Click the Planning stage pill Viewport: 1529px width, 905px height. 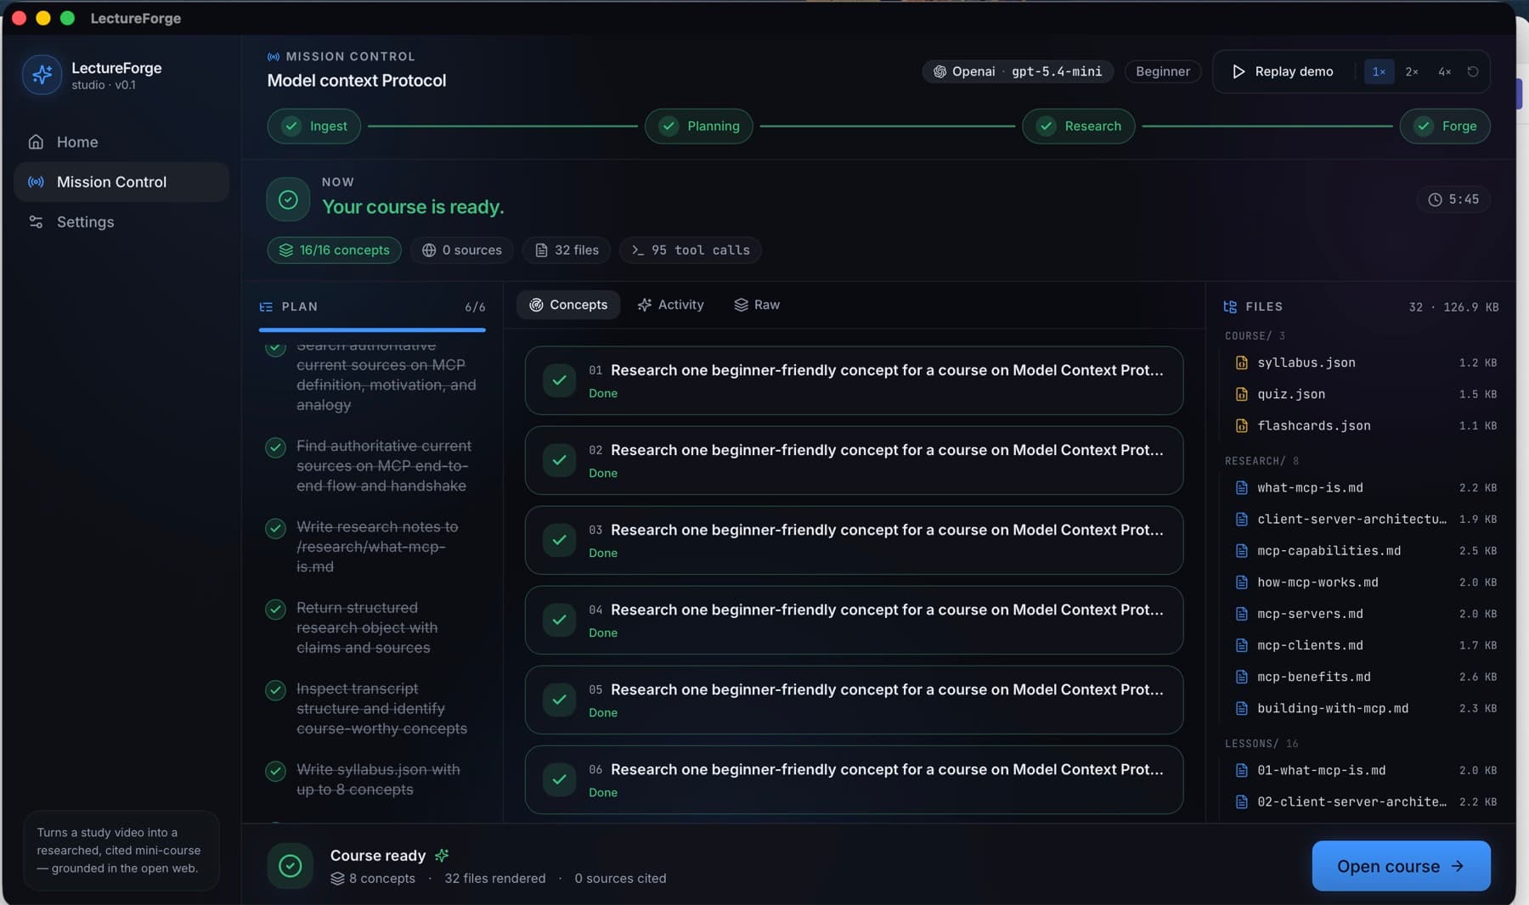[699, 126]
